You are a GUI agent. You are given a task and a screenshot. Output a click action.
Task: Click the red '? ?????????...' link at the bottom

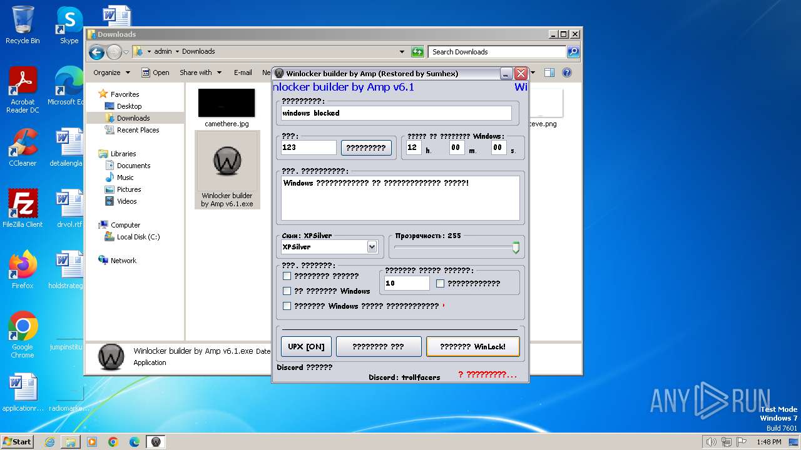click(487, 374)
